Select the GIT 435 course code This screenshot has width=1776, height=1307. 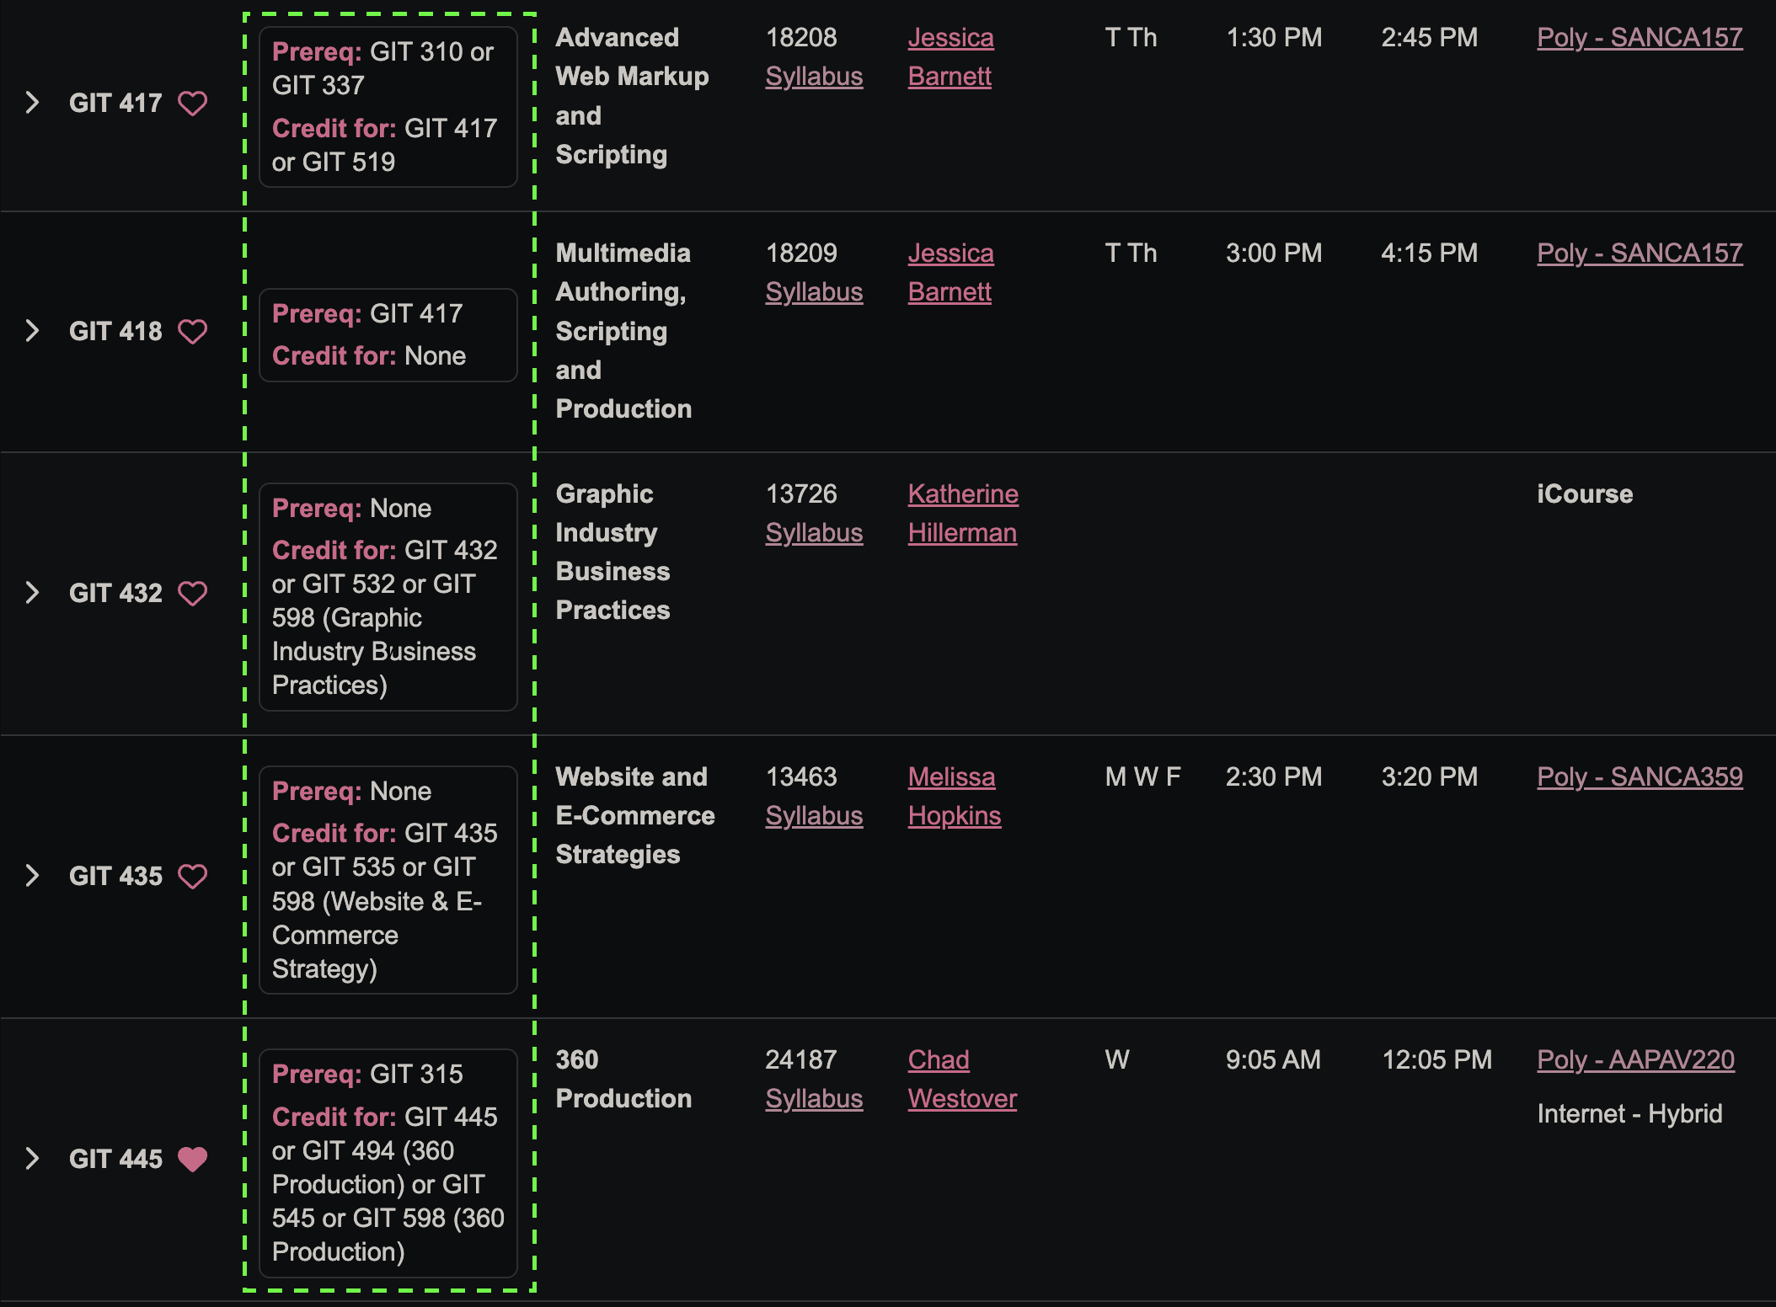[x=115, y=877]
